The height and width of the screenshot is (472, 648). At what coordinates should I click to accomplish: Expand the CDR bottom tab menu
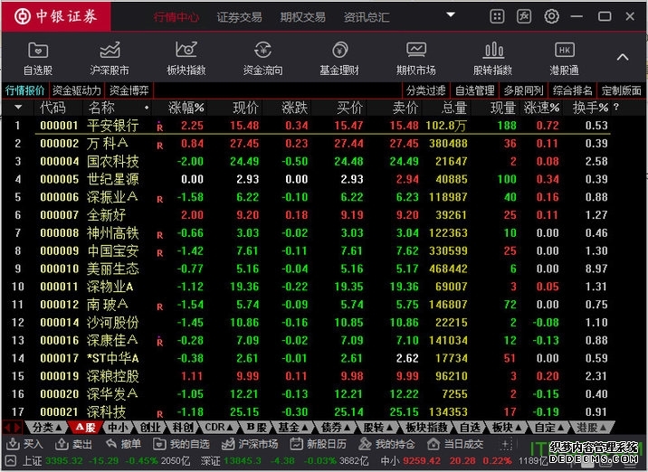click(219, 428)
